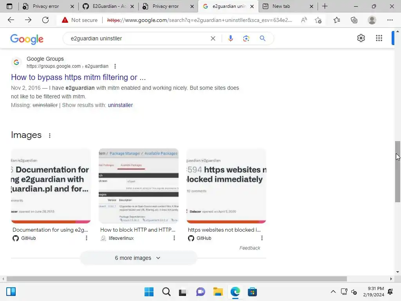
Task: Click the vertical page scrollbar thumb
Action: tap(397, 172)
